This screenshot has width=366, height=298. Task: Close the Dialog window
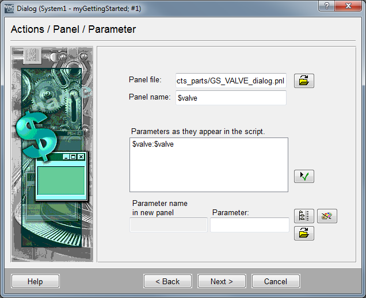[x=350, y=7]
